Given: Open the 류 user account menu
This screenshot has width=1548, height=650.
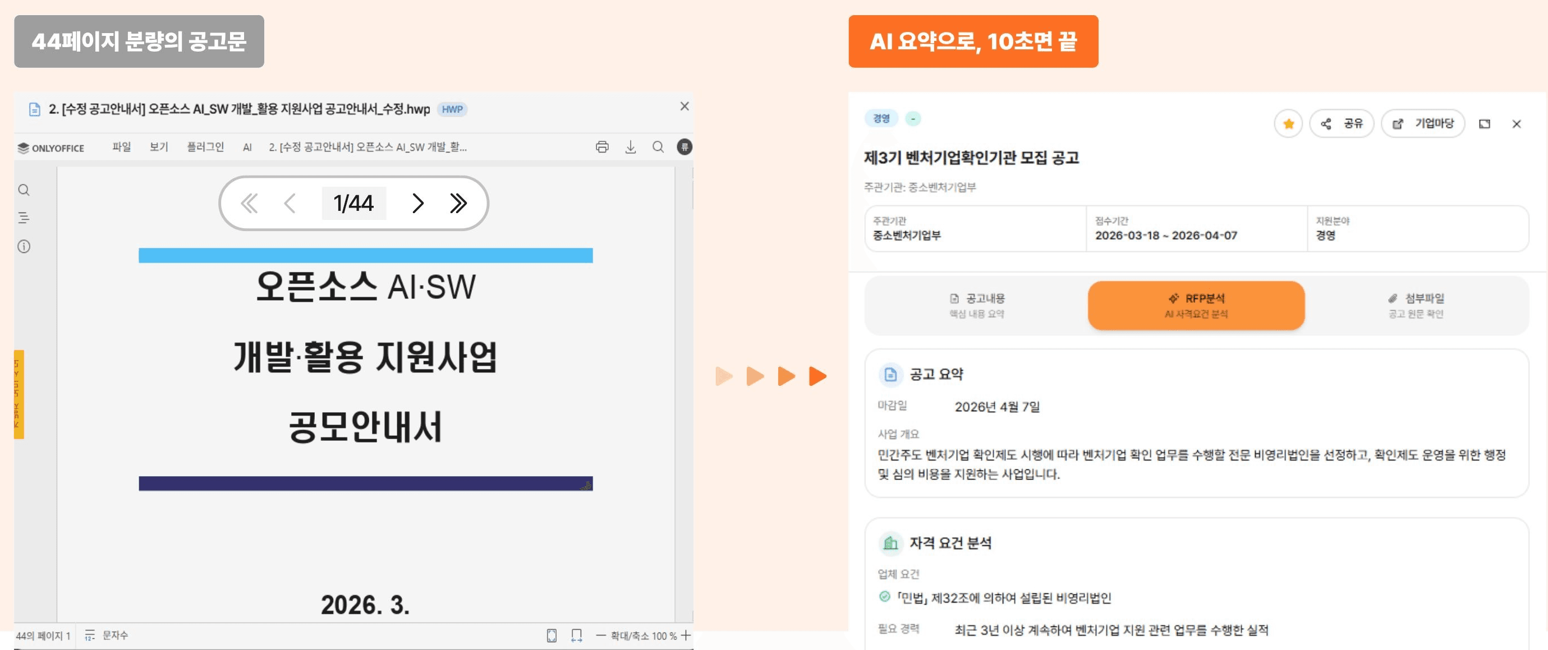Looking at the screenshot, I should pos(684,147).
